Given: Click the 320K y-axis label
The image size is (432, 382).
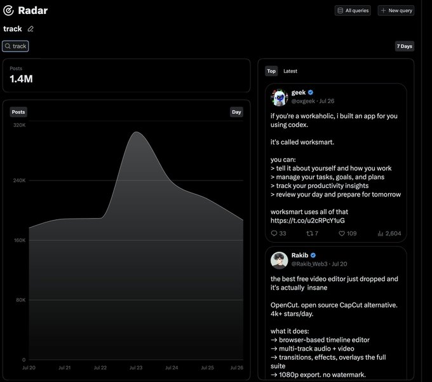Looking at the screenshot, I should click(19, 125).
